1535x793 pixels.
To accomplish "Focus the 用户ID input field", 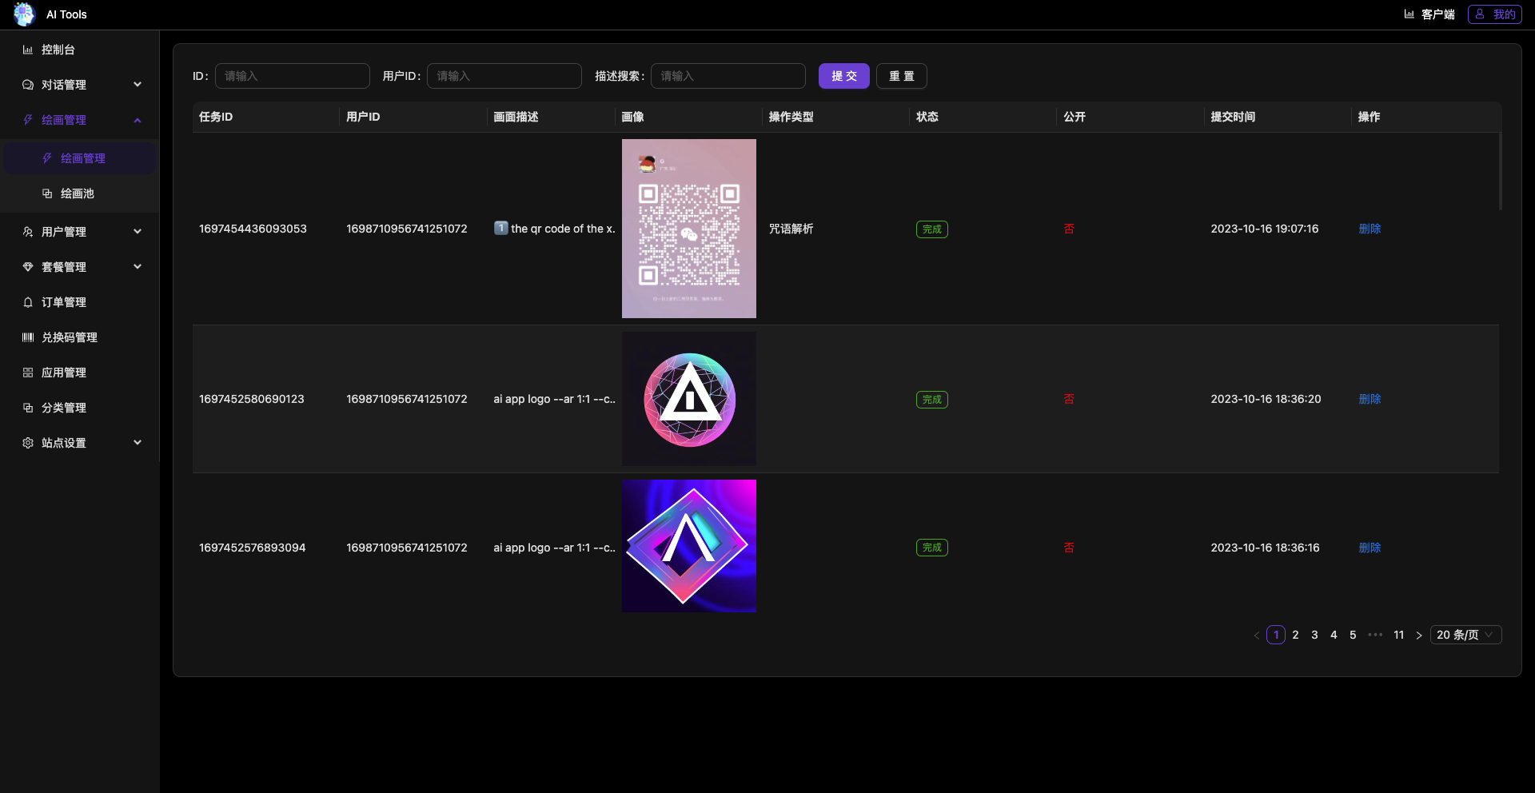I will pyautogui.click(x=504, y=76).
